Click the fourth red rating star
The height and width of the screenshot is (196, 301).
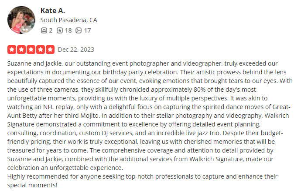pyautogui.click(x=41, y=50)
